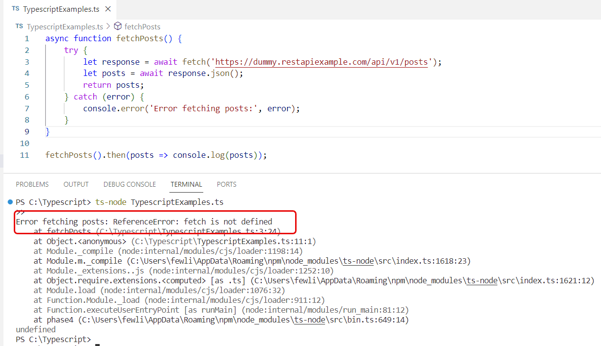Switch to the DEBUG CONSOLE tab
Image resolution: width=601 pixels, height=346 pixels.
[x=130, y=184]
